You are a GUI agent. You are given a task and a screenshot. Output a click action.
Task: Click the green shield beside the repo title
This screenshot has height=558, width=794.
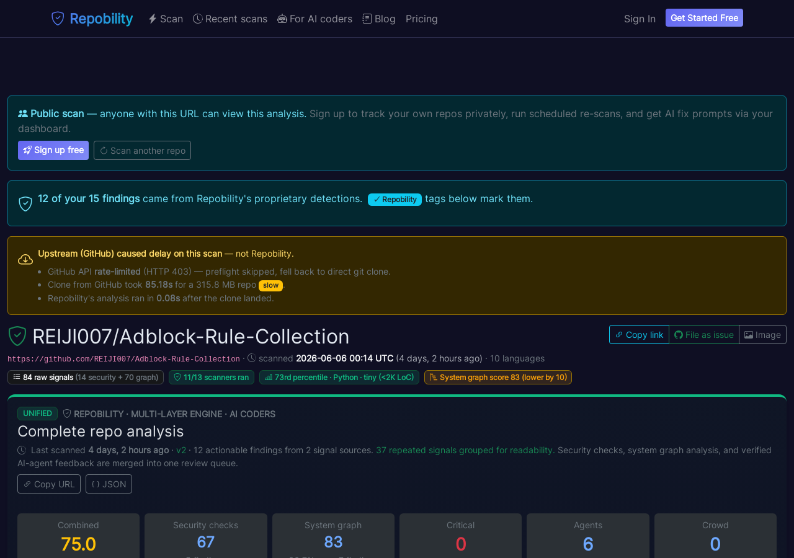(x=17, y=336)
